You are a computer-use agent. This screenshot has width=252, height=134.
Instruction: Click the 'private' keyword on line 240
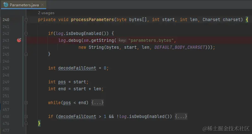coord(47,20)
